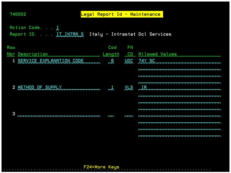The height and width of the screenshot is (173, 231).
Task: Click the screen ID 740002
Action: coord(18,14)
